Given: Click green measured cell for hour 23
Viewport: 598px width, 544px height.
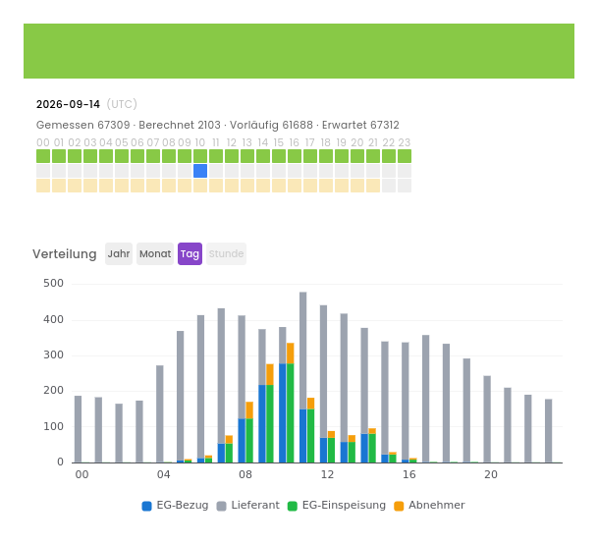Looking at the screenshot, I should coord(405,156).
